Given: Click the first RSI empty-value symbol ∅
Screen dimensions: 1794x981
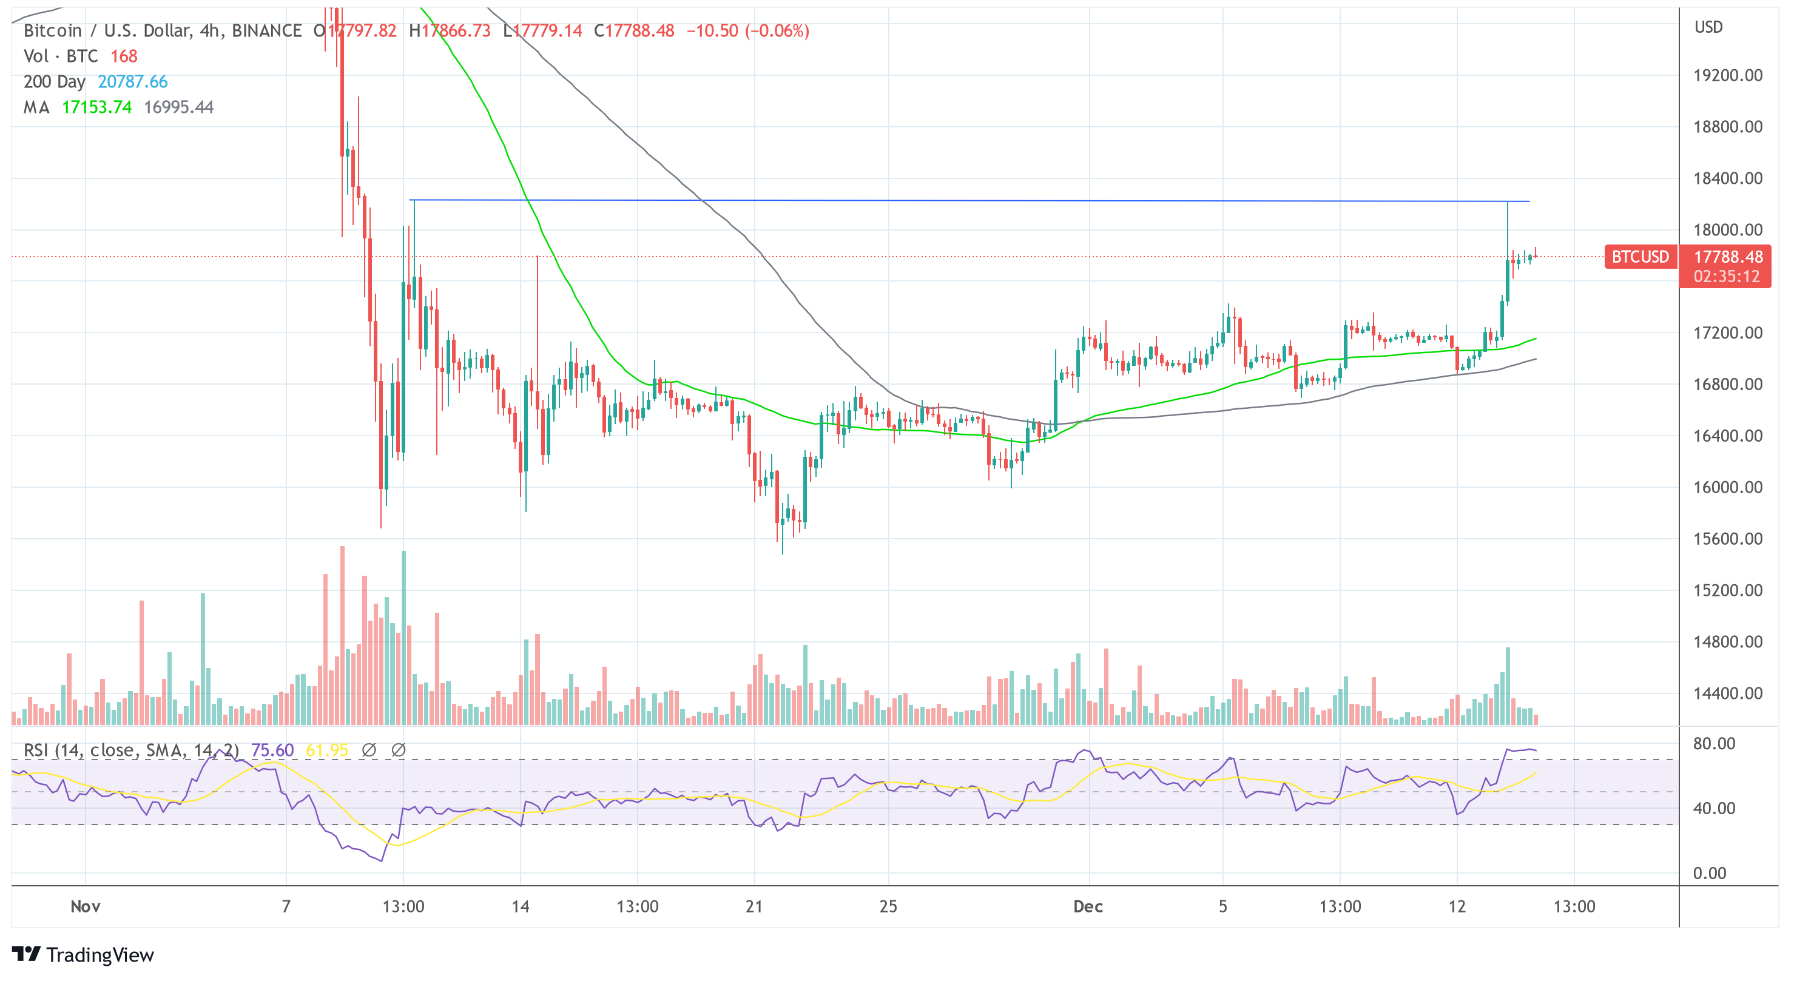Looking at the screenshot, I should (369, 750).
